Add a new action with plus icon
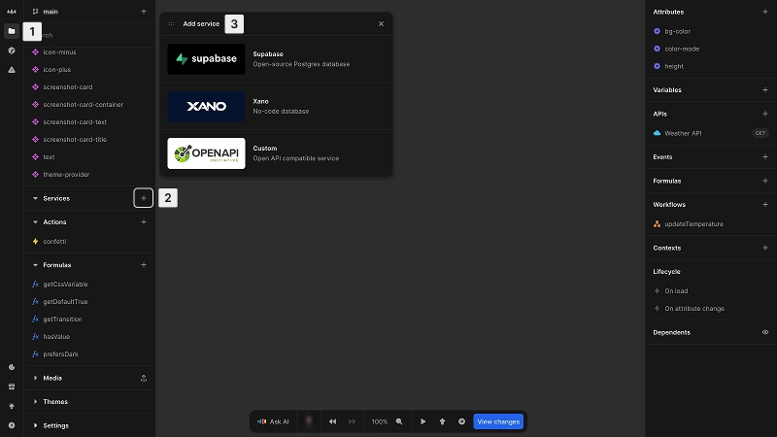Viewport: 777px width, 437px height. [143, 222]
